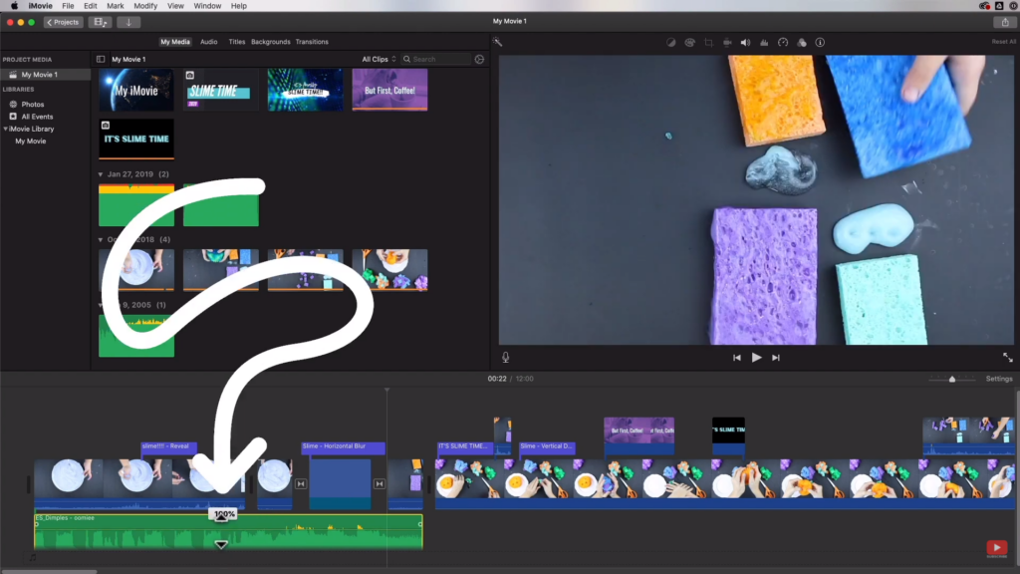1020x574 pixels.
Task: Open the iMovie application menu
Action: pyautogui.click(x=40, y=6)
